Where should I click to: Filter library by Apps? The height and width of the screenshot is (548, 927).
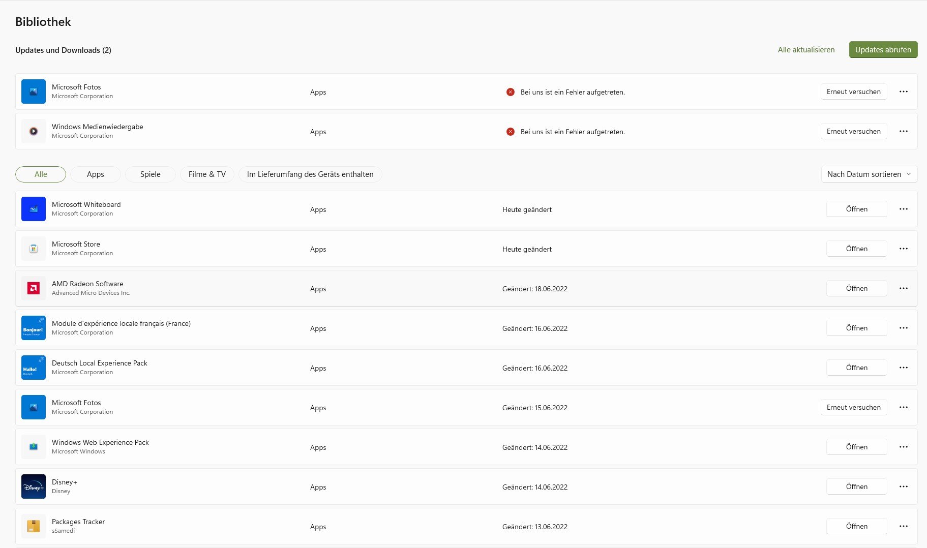point(95,174)
